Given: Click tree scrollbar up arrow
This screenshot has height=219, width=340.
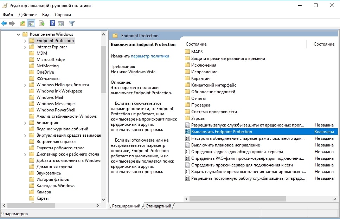Looking at the screenshot, I should point(103,34).
